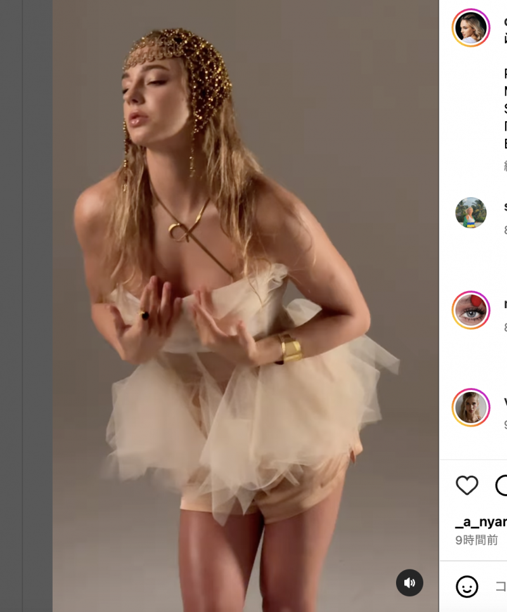Open story of eye-photo commenter avatar
This screenshot has width=507, height=612.
pyautogui.click(x=471, y=310)
